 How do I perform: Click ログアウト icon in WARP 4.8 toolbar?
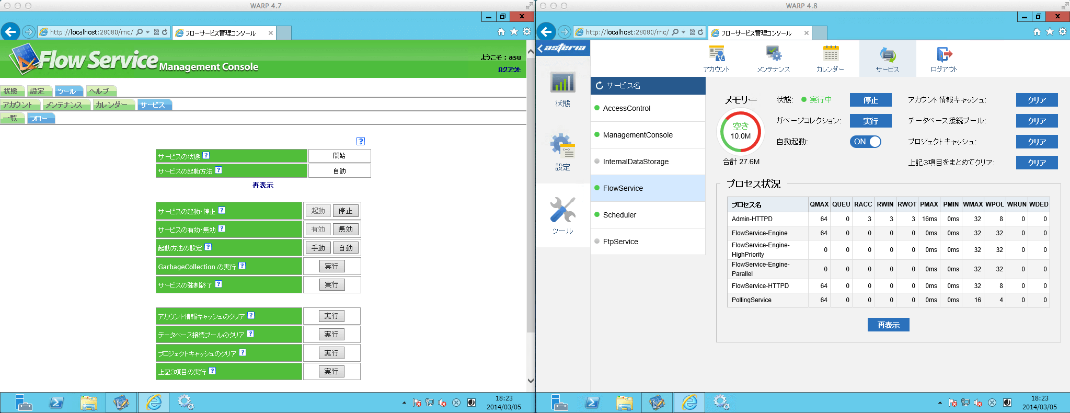[x=944, y=59]
